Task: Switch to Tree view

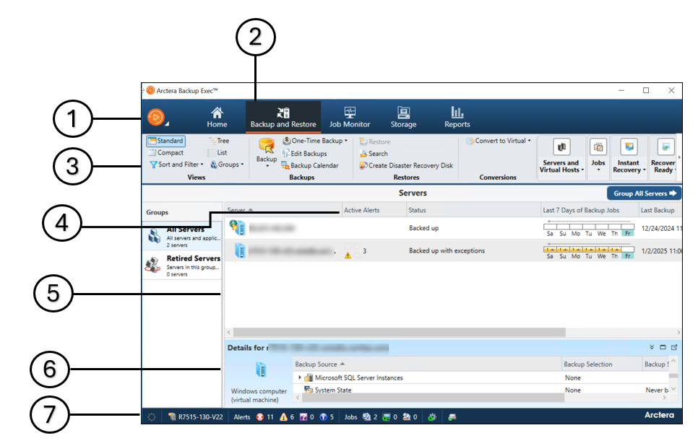Action: pyautogui.click(x=218, y=141)
